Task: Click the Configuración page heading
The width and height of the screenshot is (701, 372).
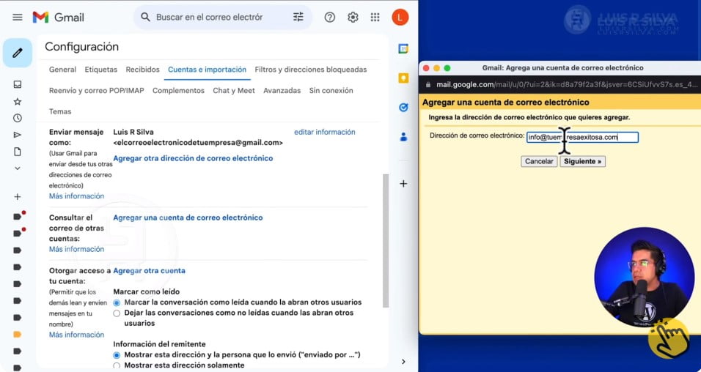Action: point(82,47)
